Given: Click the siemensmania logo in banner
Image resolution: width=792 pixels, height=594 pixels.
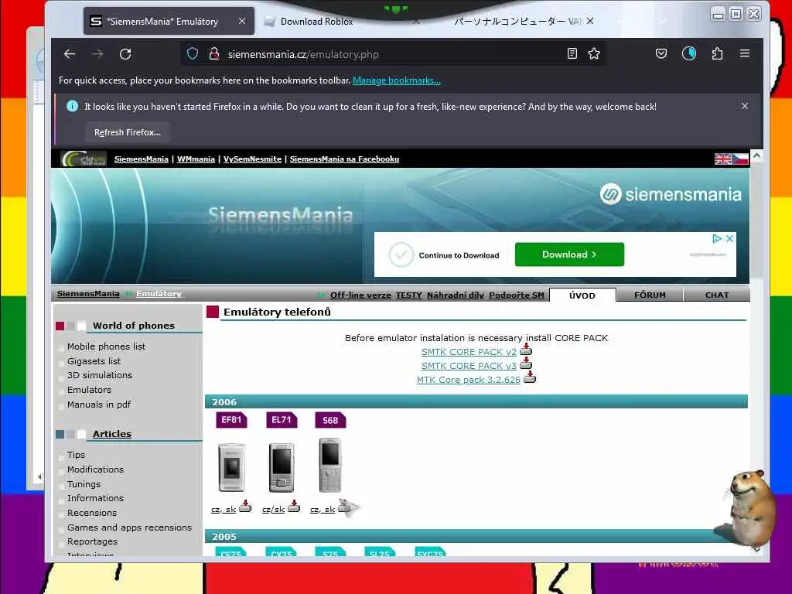Looking at the screenshot, I should pyautogui.click(x=671, y=194).
